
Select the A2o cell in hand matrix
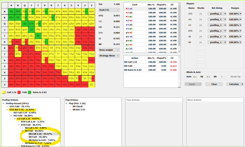pos(11,84)
